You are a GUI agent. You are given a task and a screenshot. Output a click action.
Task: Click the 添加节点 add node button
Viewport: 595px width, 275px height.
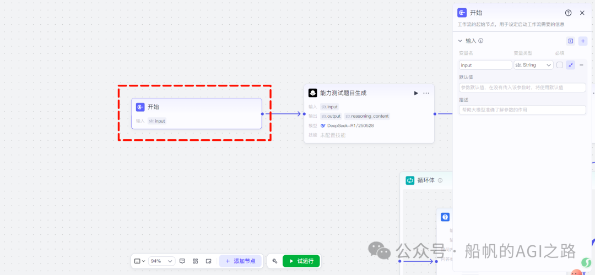click(x=240, y=261)
